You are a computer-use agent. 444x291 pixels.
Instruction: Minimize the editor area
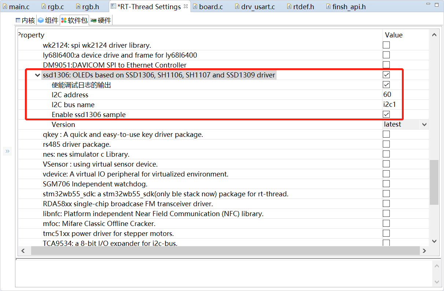(x=428, y=4)
